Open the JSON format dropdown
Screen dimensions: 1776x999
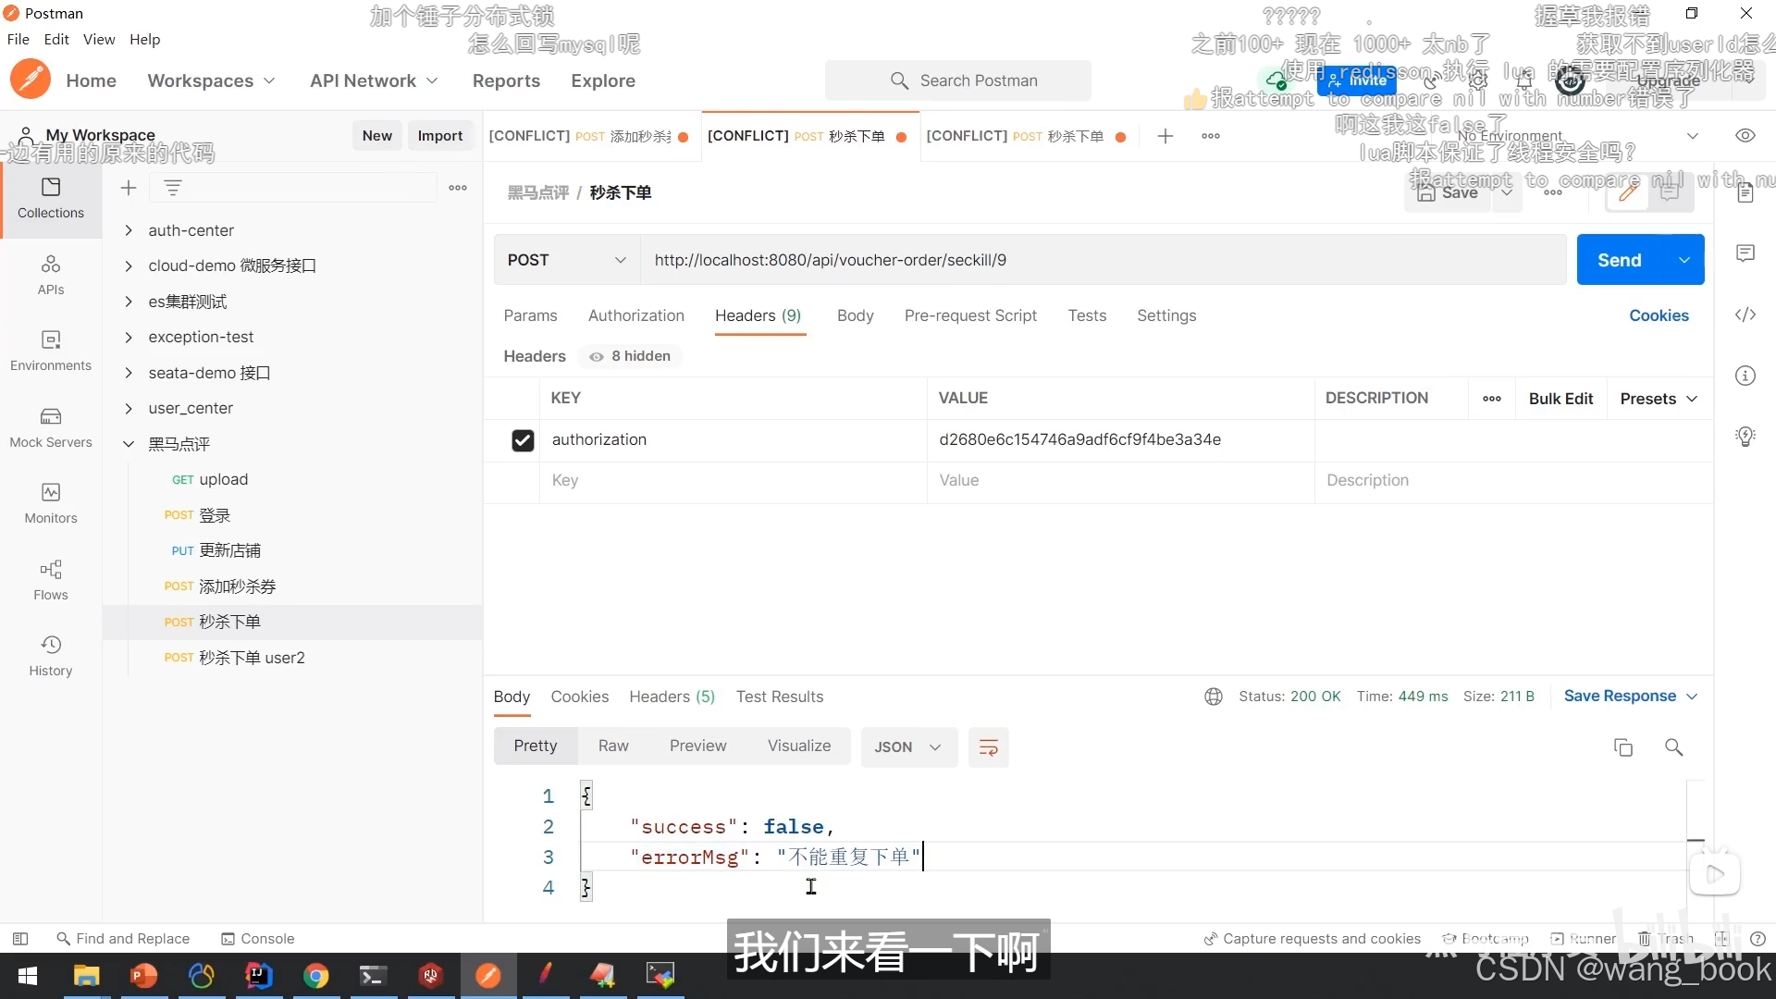pos(907,747)
